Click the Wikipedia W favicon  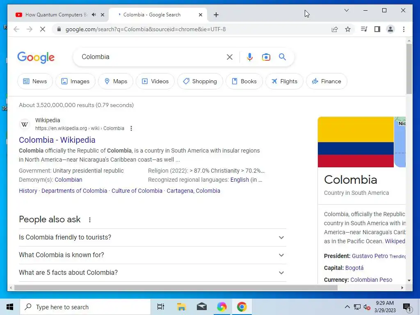pyautogui.click(x=25, y=124)
